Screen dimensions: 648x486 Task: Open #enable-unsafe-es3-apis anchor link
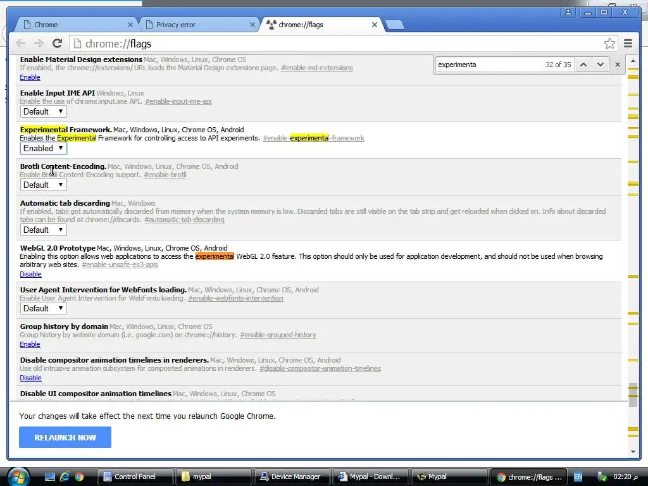120,265
